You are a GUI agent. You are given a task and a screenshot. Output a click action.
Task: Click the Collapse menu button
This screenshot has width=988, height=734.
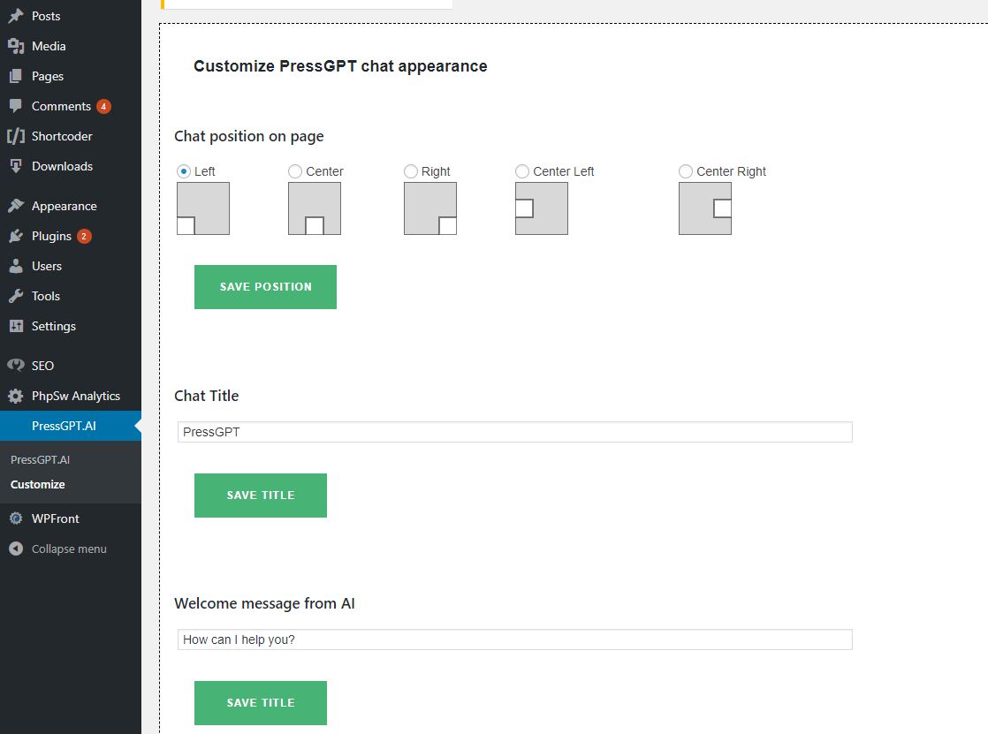(71, 549)
